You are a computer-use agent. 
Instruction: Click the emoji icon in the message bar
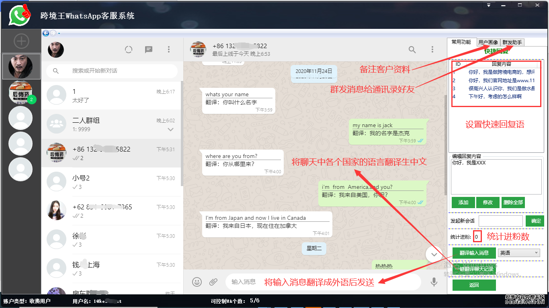pos(197,282)
